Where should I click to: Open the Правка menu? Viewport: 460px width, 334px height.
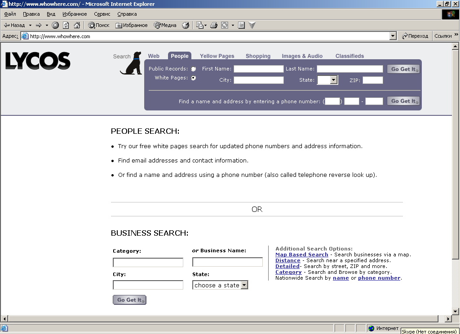click(x=31, y=14)
